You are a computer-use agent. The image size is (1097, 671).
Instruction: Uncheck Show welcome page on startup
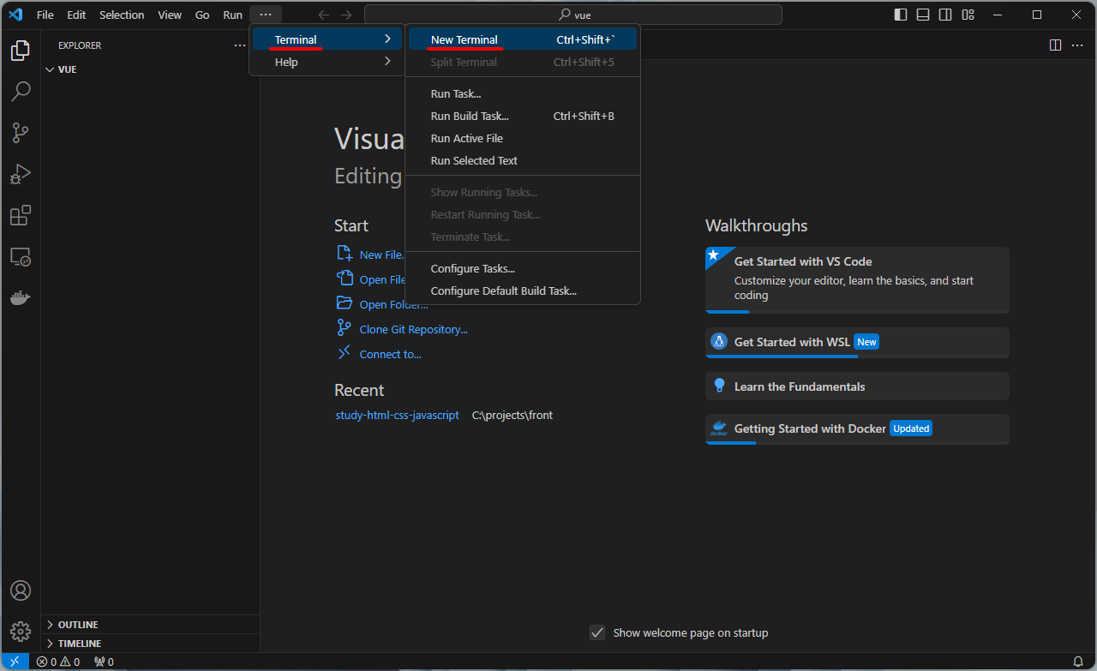pyautogui.click(x=597, y=632)
